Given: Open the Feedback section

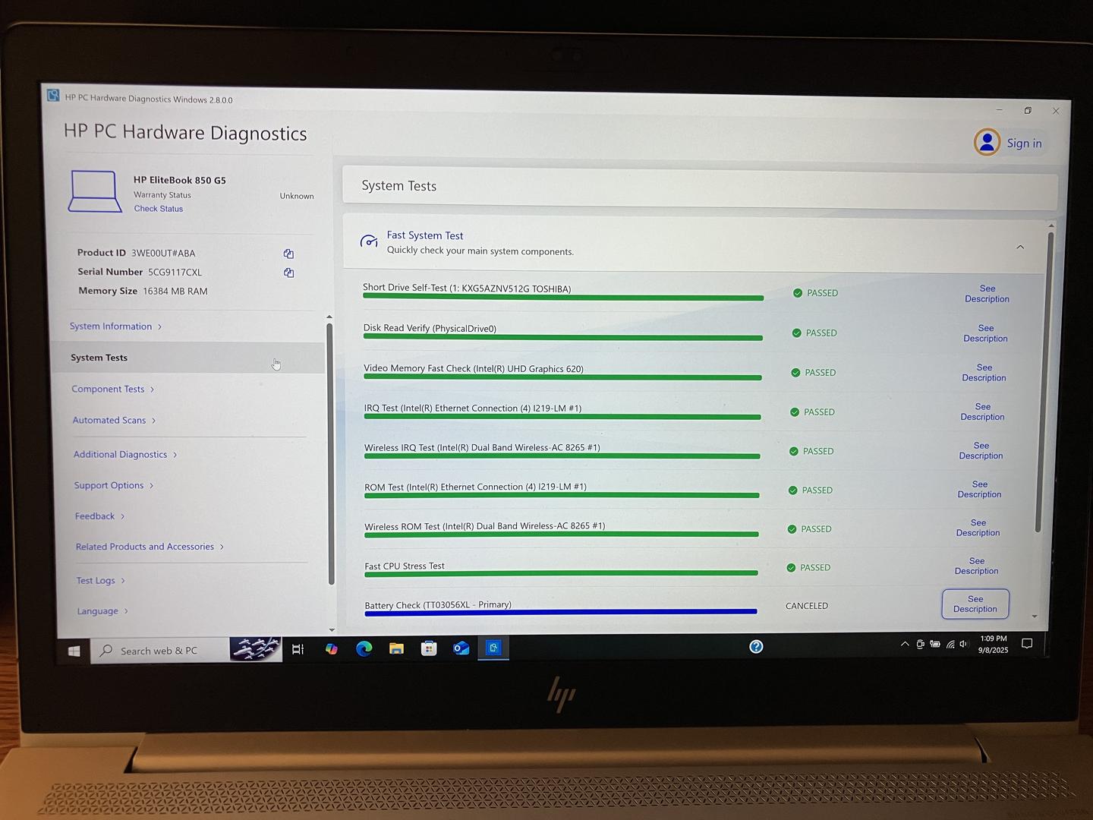Looking at the screenshot, I should [x=100, y=516].
